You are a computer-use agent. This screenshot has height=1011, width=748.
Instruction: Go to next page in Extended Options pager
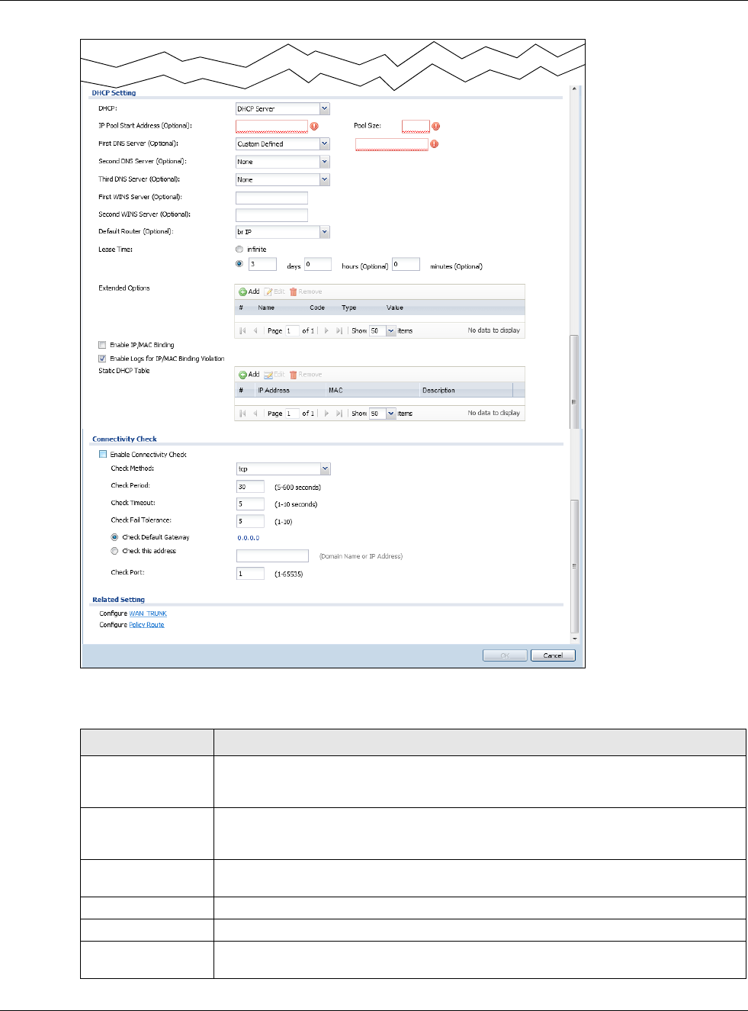326,331
